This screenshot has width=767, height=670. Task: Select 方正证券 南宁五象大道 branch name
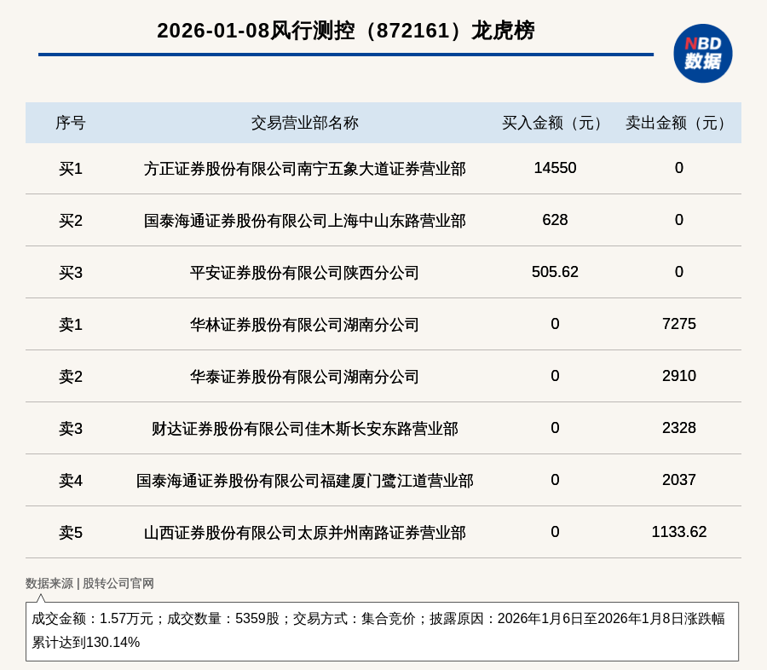tap(304, 169)
